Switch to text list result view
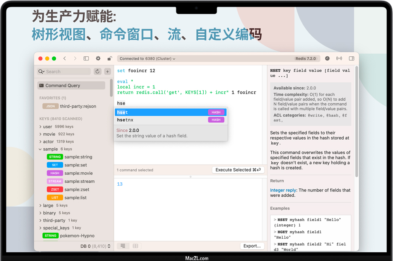The width and height of the screenshot is (393, 261). pyautogui.click(x=123, y=246)
